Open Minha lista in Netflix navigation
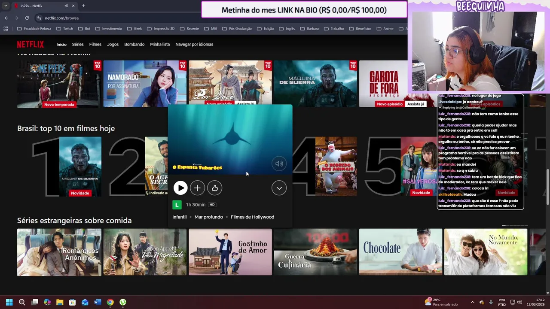This screenshot has width=550, height=309. click(x=160, y=44)
